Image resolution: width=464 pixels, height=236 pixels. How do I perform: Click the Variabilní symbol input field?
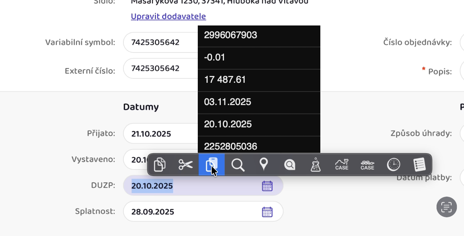pyautogui.click(x=160, y=43)
